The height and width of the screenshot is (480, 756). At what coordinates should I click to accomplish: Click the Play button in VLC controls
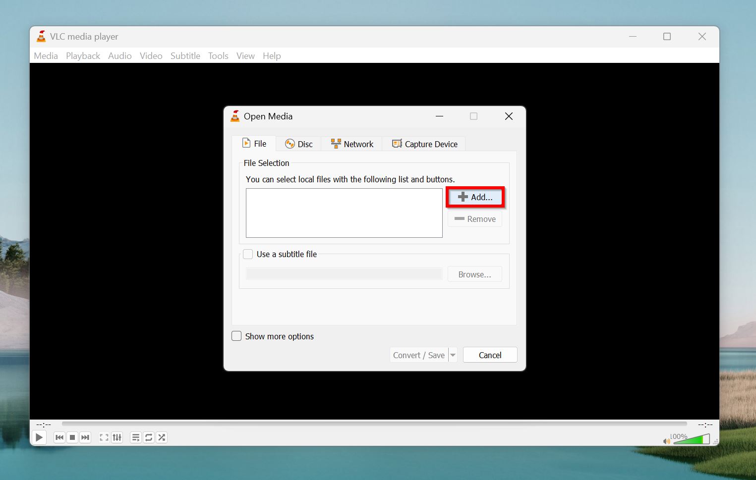(39, 437)
